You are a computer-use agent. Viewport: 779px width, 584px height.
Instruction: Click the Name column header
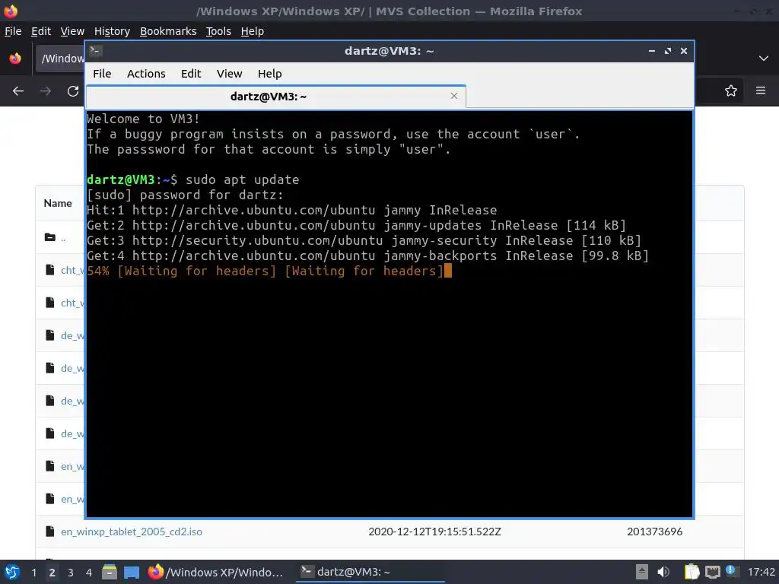(58, 203)
